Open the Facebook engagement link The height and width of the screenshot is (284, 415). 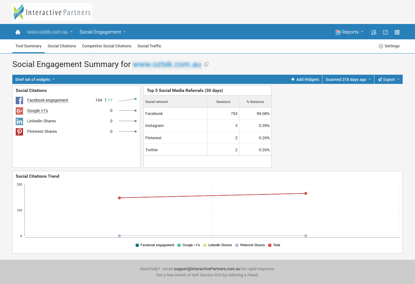click(x=48, y=100)
